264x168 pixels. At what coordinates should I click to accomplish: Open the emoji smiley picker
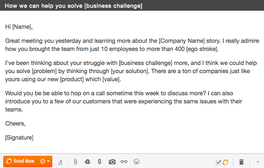[x=136, y=162]
